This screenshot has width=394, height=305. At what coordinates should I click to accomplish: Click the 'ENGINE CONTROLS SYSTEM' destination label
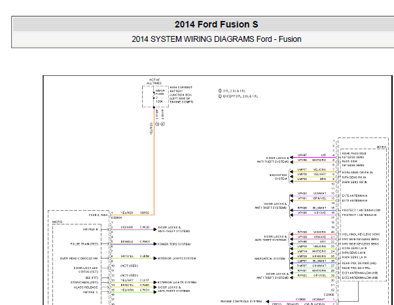[x=242, y=302]
